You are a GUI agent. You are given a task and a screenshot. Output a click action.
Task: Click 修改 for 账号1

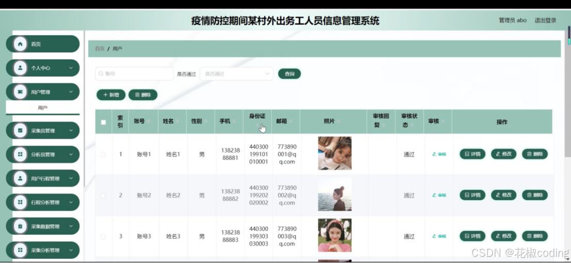(503, 154)
